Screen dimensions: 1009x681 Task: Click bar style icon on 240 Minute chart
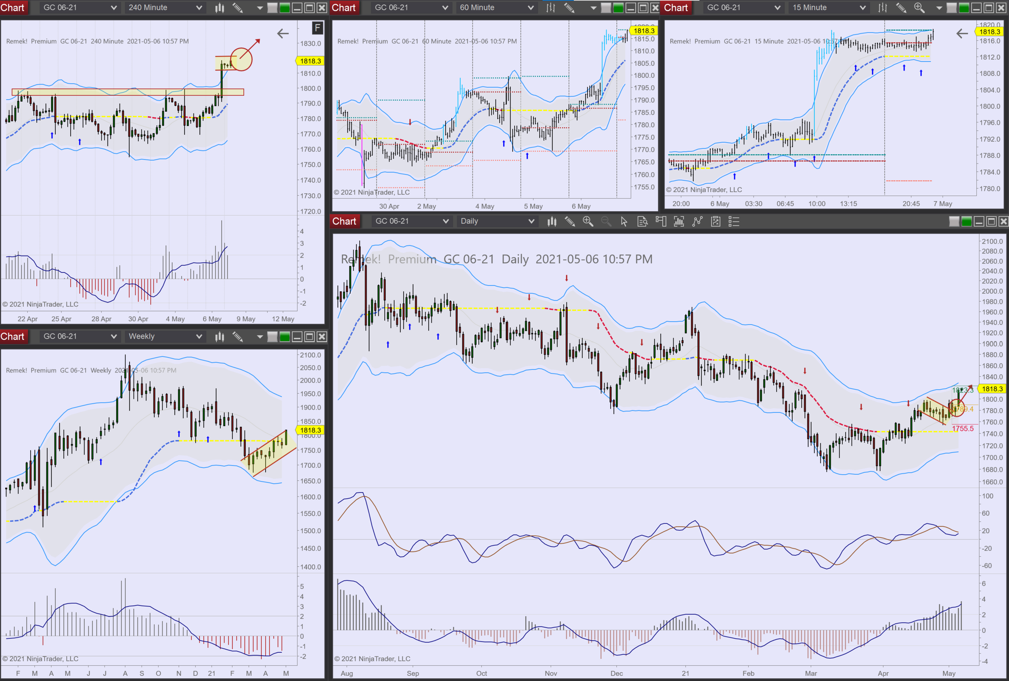220,8
